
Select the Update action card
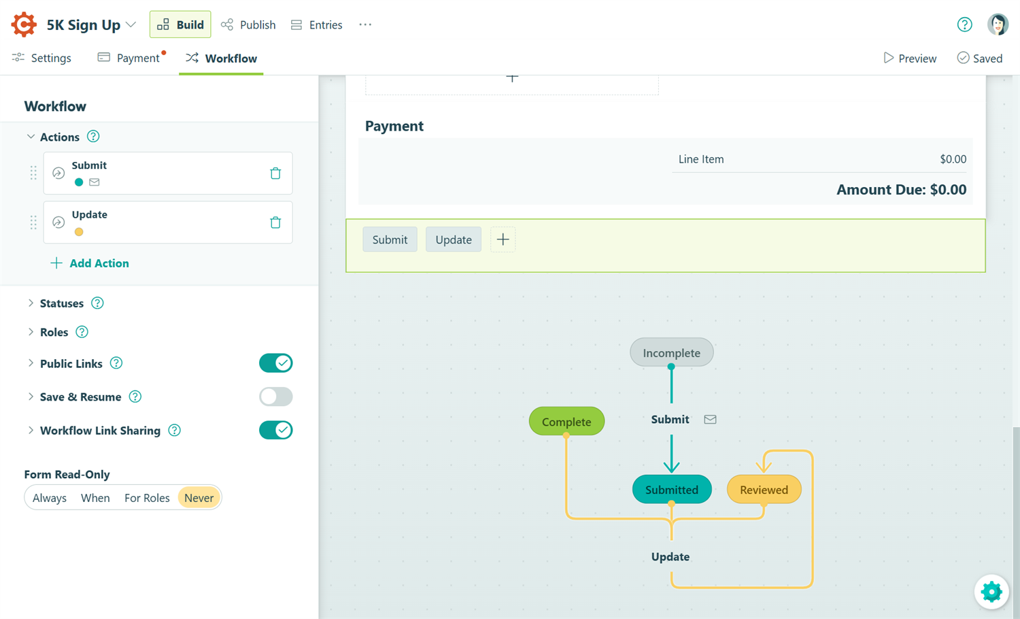coord(168,222)
